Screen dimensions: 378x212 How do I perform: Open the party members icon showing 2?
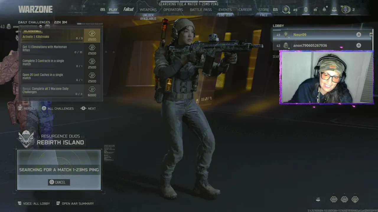[x=346, y=9]
